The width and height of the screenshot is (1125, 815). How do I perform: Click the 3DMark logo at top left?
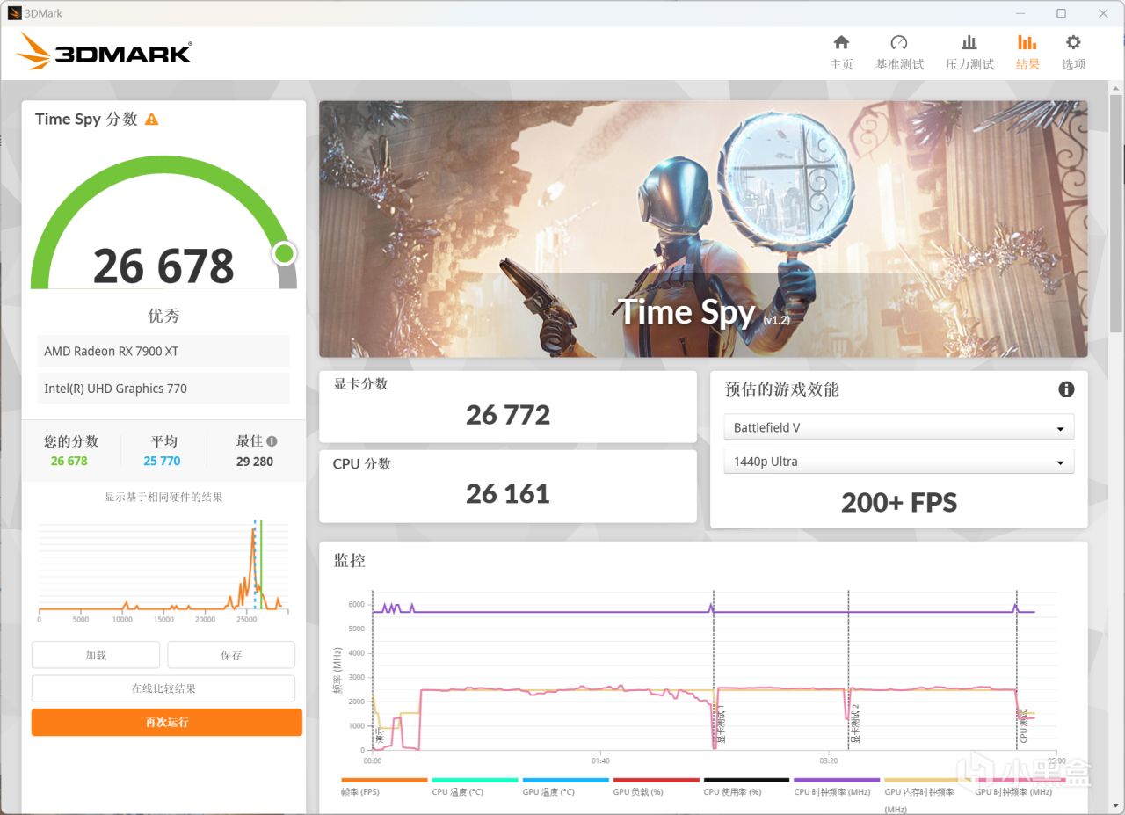pos(105,52)
